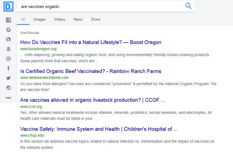Open 'How Do Vaccines Fit into a Natural Lifestyle?' result
The image size is (233, 154).
tap(91, 42)
